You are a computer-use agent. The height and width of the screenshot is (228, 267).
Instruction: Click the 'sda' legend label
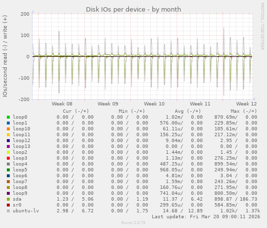tap(17, 199)
